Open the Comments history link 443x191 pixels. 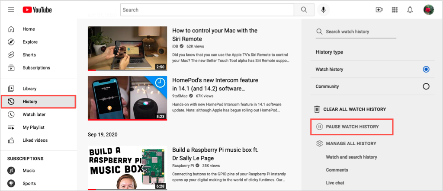point(337,170)
